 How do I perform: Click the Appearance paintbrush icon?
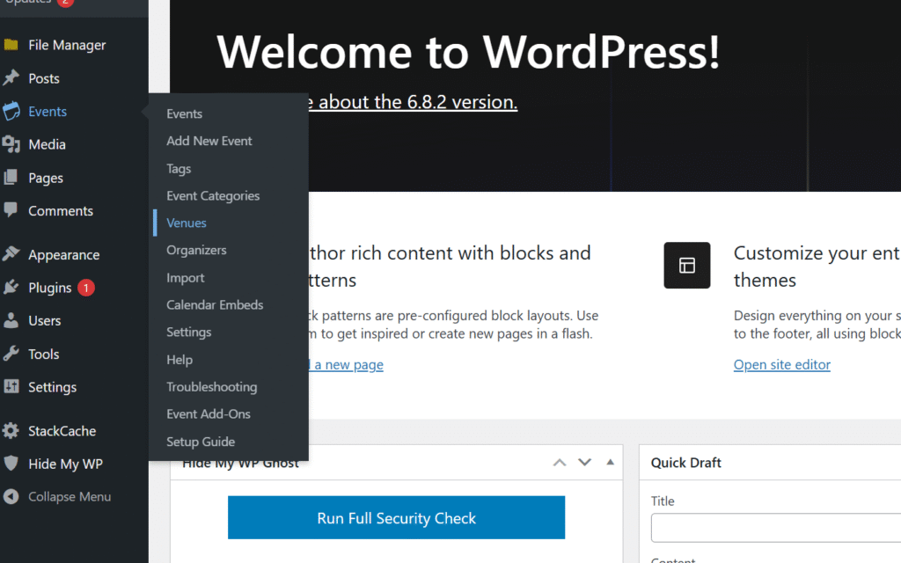(11, 254)
